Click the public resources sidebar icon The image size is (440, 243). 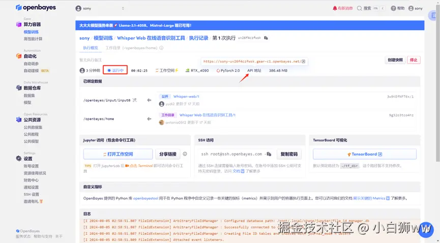point(19,120)
